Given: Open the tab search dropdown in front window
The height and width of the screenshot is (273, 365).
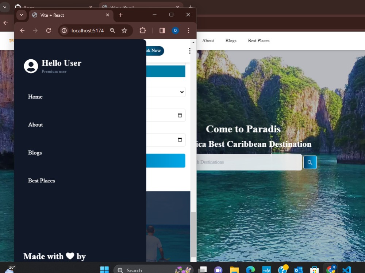Looking at the screenshot, I should [22, 15].
